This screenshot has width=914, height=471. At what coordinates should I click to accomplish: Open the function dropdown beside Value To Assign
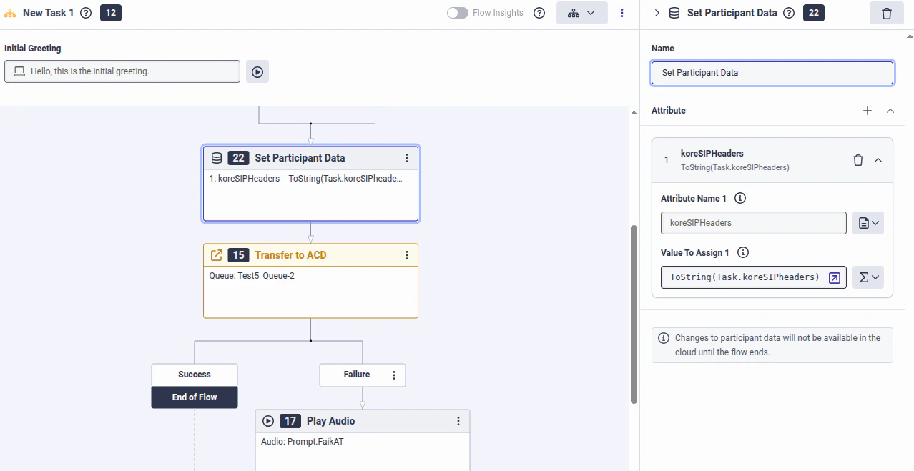868,277
